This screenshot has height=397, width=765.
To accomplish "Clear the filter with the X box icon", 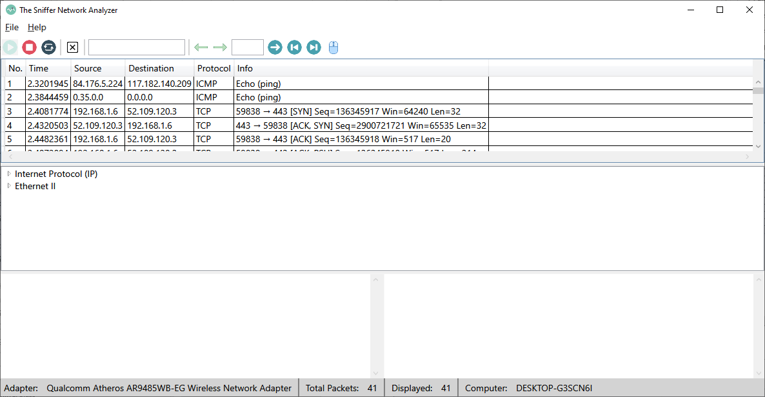I will coord(72,47).
